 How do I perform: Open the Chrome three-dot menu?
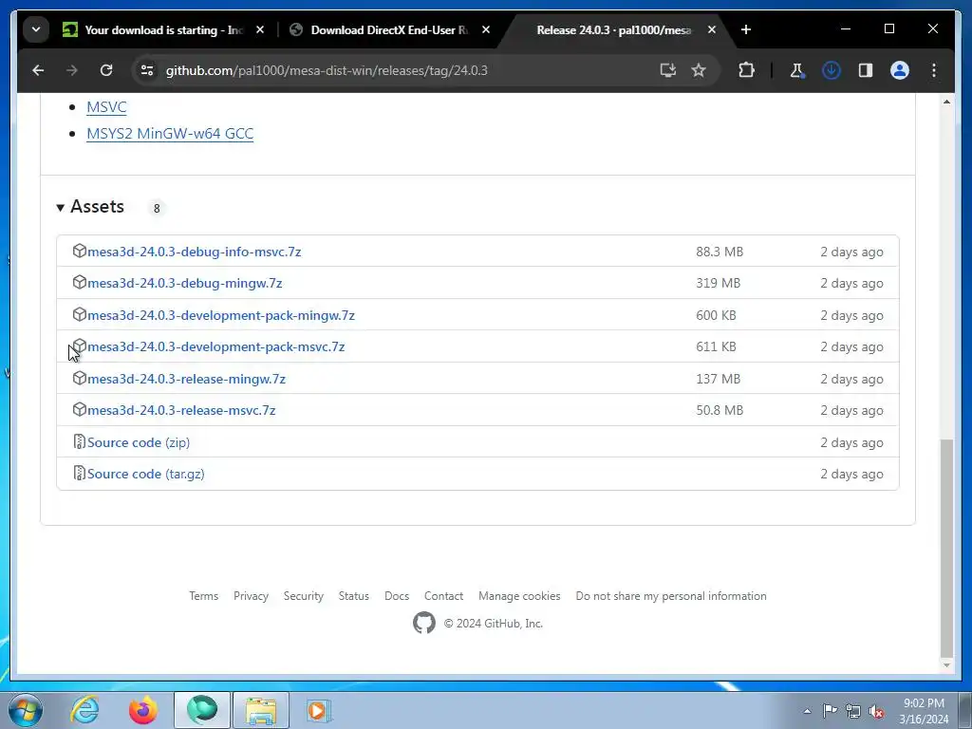tap(934, 70)
